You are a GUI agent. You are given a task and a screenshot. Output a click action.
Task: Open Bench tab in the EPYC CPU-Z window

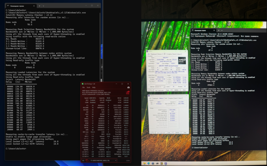[x=174, y=54]
